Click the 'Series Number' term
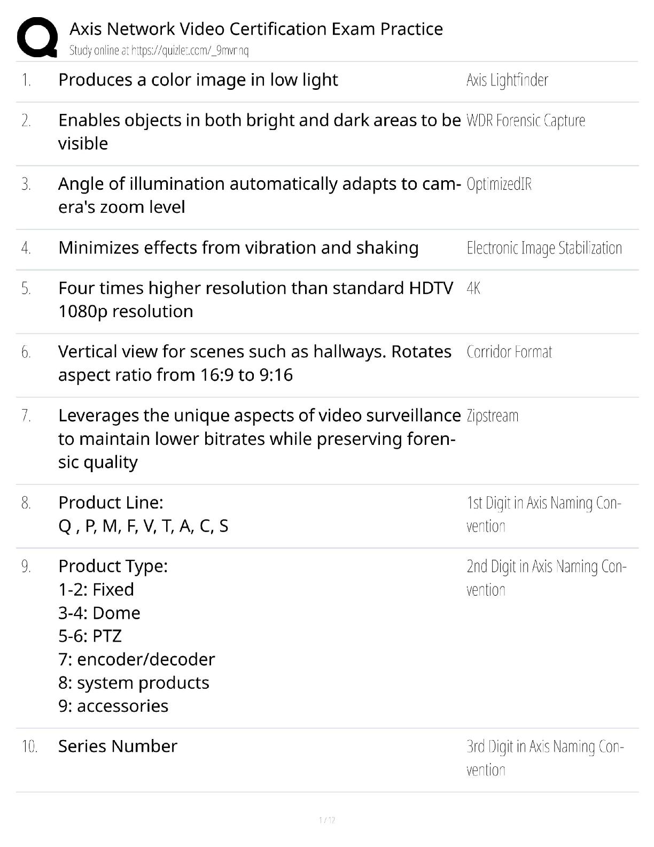The image size is (654, 847). pyautogui.click(x=118, y=746)
